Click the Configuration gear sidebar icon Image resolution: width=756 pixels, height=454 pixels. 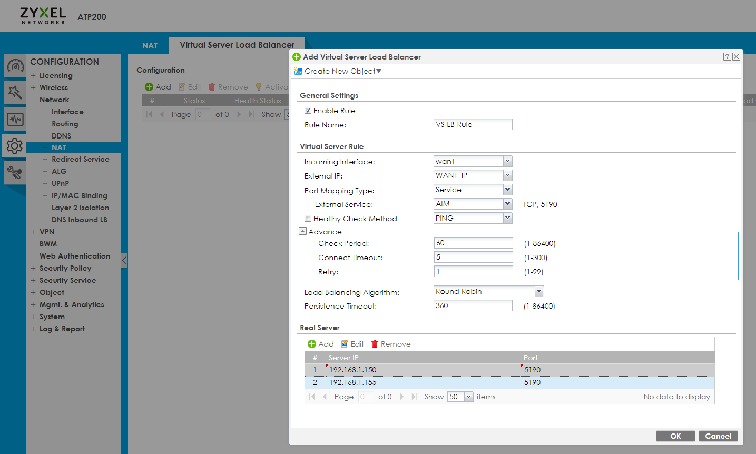click(14, 146)
